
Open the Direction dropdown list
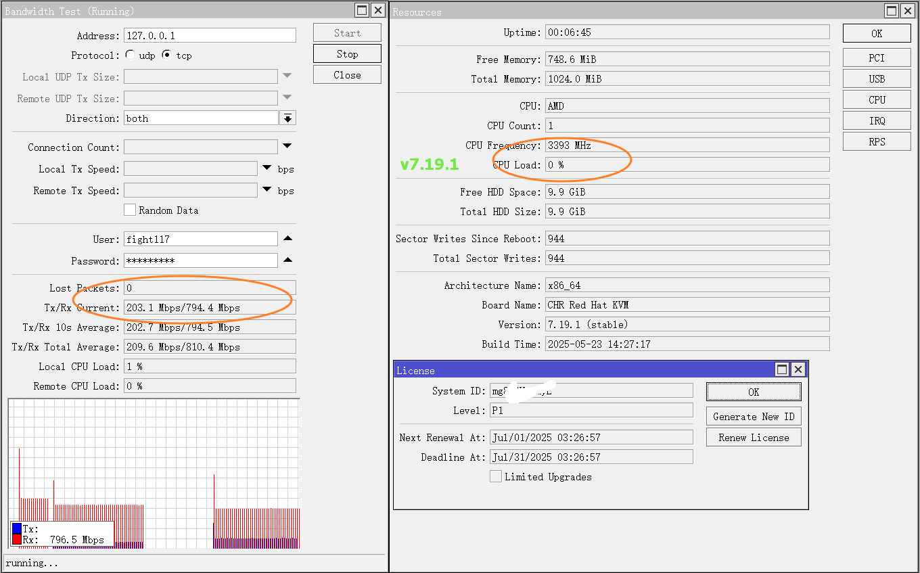(288, 118)
